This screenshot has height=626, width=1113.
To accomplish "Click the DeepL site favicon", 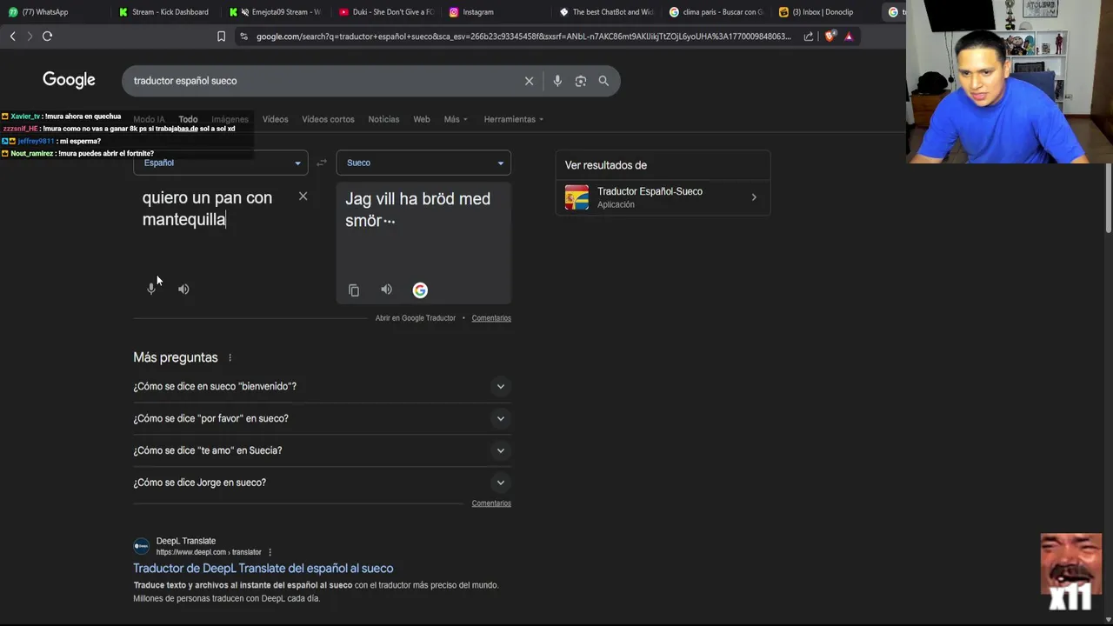I will pos(141,546).
